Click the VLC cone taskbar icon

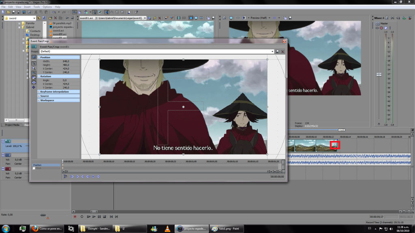pyautogui.click(x=167, y=229)
